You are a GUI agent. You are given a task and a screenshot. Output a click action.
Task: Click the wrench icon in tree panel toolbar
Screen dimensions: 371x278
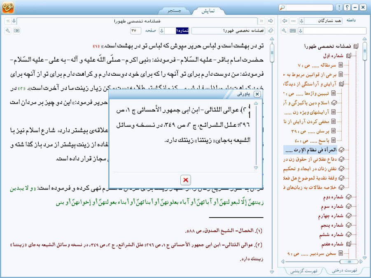pos(285,31)
